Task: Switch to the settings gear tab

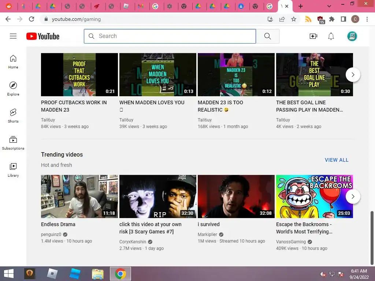Action: 170,6
